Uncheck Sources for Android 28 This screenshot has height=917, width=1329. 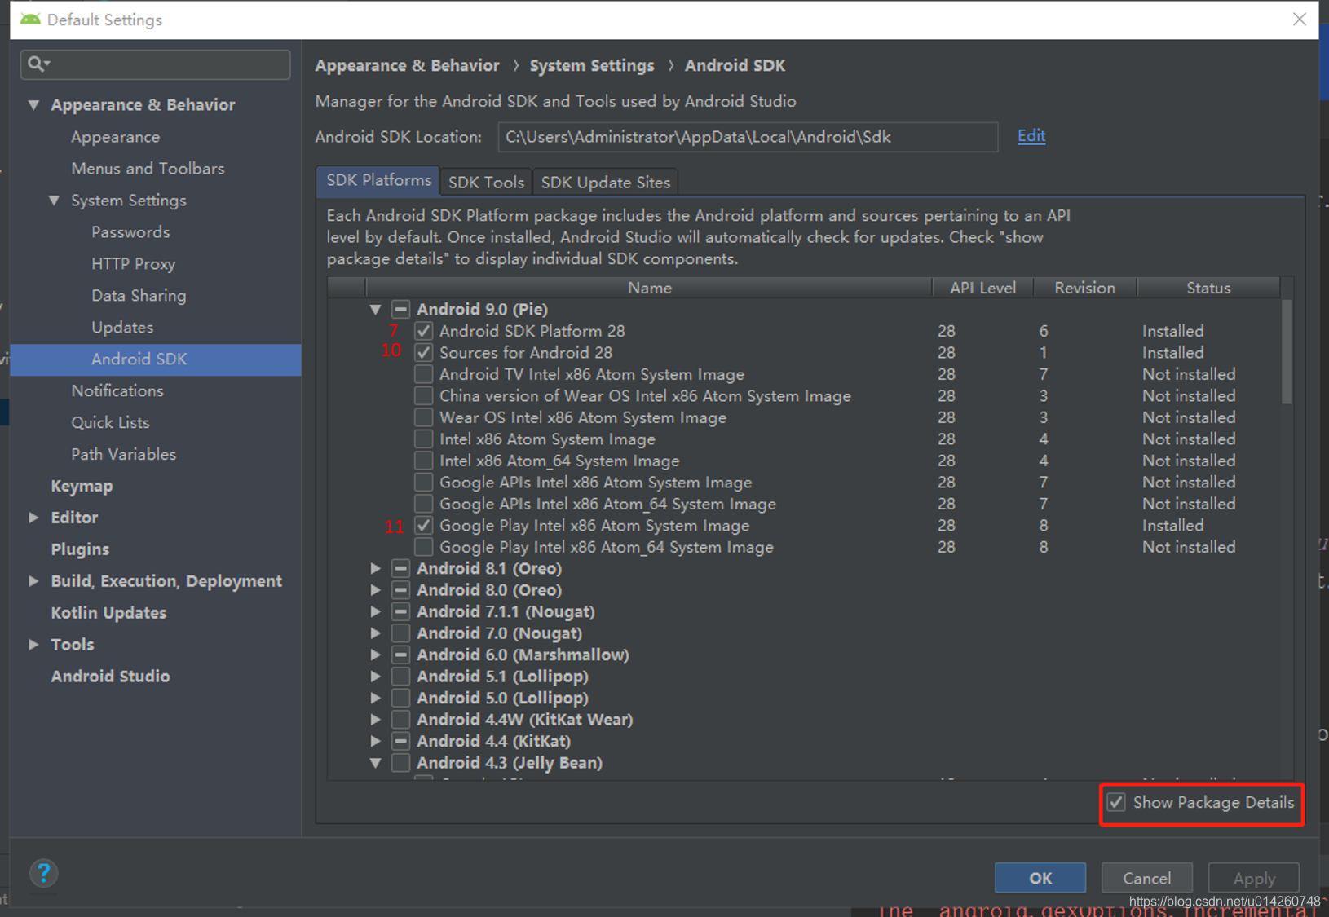[423, 353]
